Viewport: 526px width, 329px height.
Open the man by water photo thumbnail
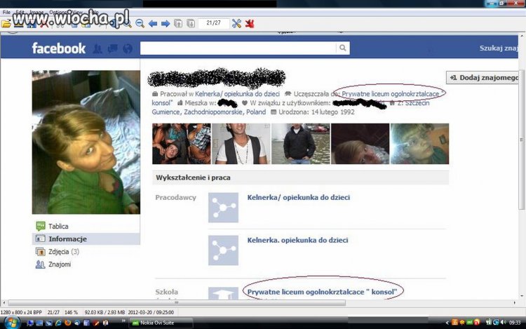tap(301, 144)
